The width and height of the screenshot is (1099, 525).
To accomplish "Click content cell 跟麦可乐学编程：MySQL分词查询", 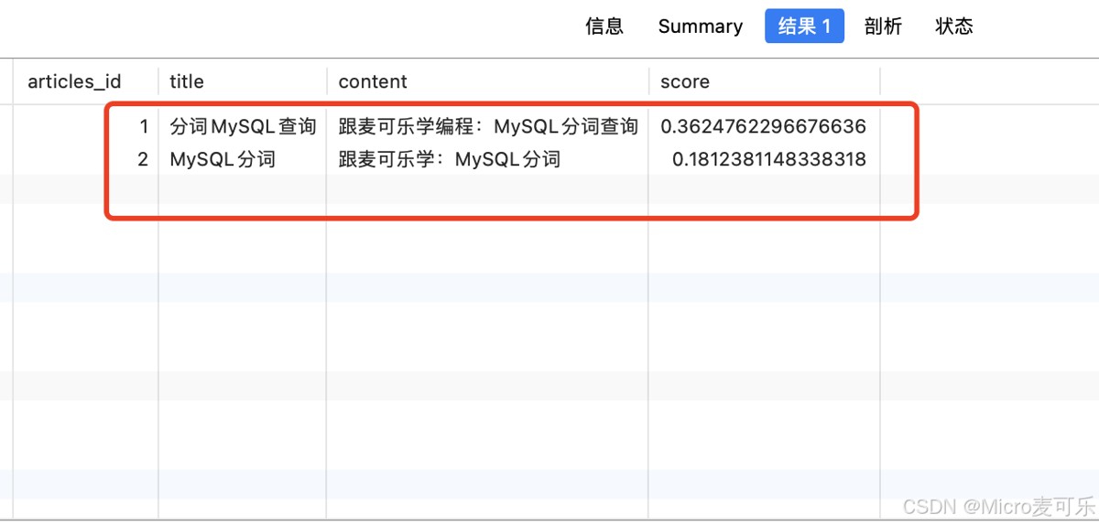I will pyautogui.click(x=488, y=126).
